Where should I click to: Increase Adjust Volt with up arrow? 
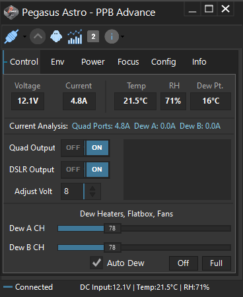click(92, 189)
